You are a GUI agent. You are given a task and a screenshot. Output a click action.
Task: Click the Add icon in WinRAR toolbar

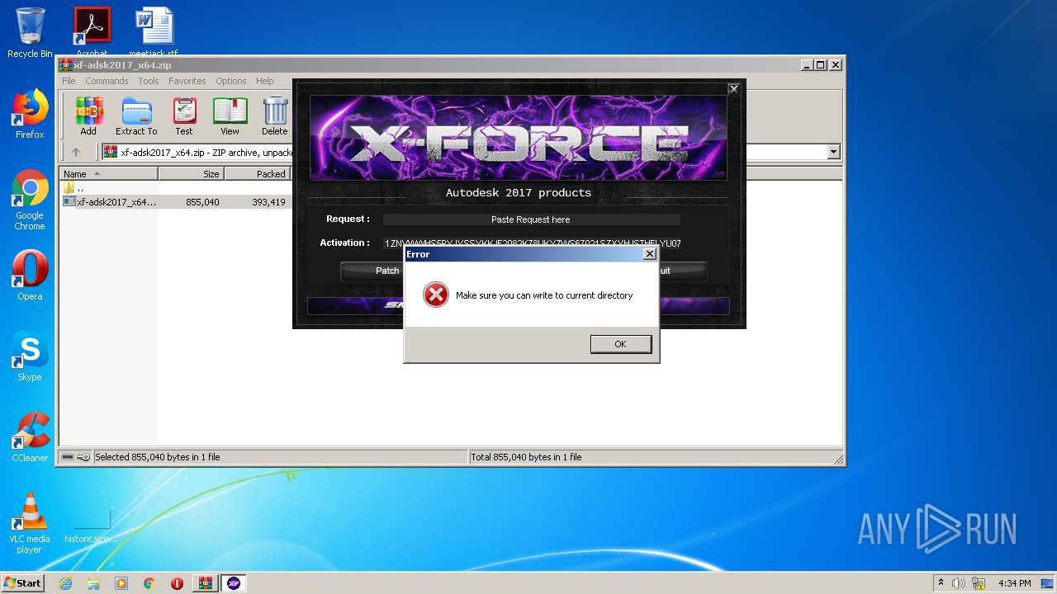(x=88, y=116)
